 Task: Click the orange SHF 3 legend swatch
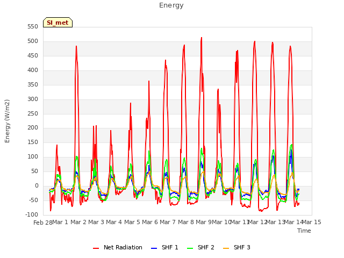226,248
